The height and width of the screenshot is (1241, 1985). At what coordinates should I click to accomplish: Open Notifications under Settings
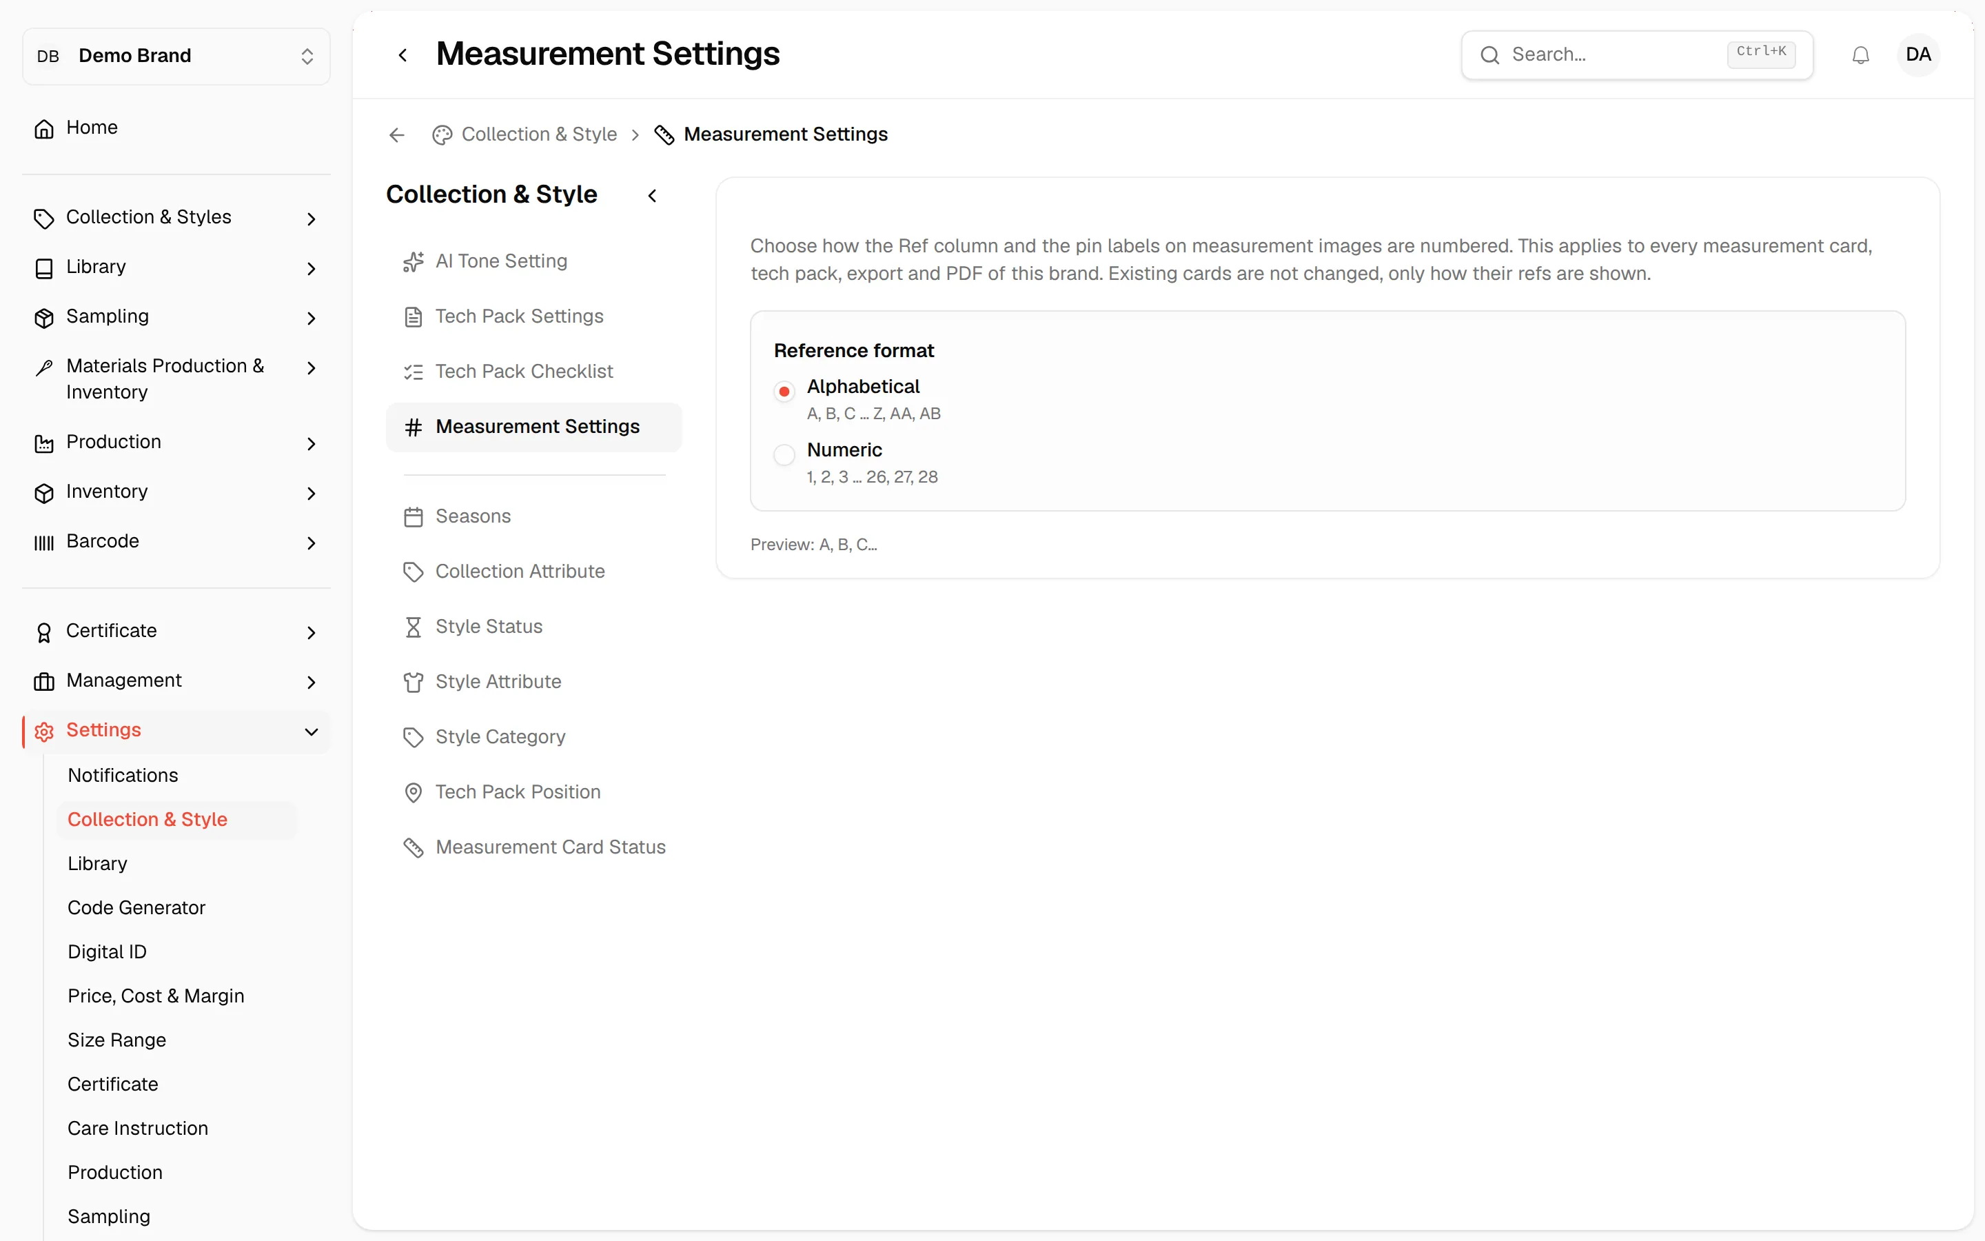[x=123, y=776]
